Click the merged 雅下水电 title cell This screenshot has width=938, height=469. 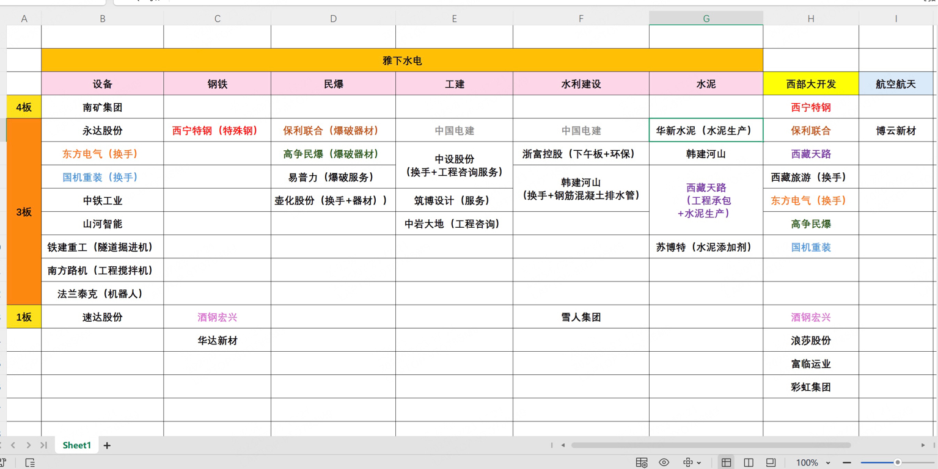402,60
